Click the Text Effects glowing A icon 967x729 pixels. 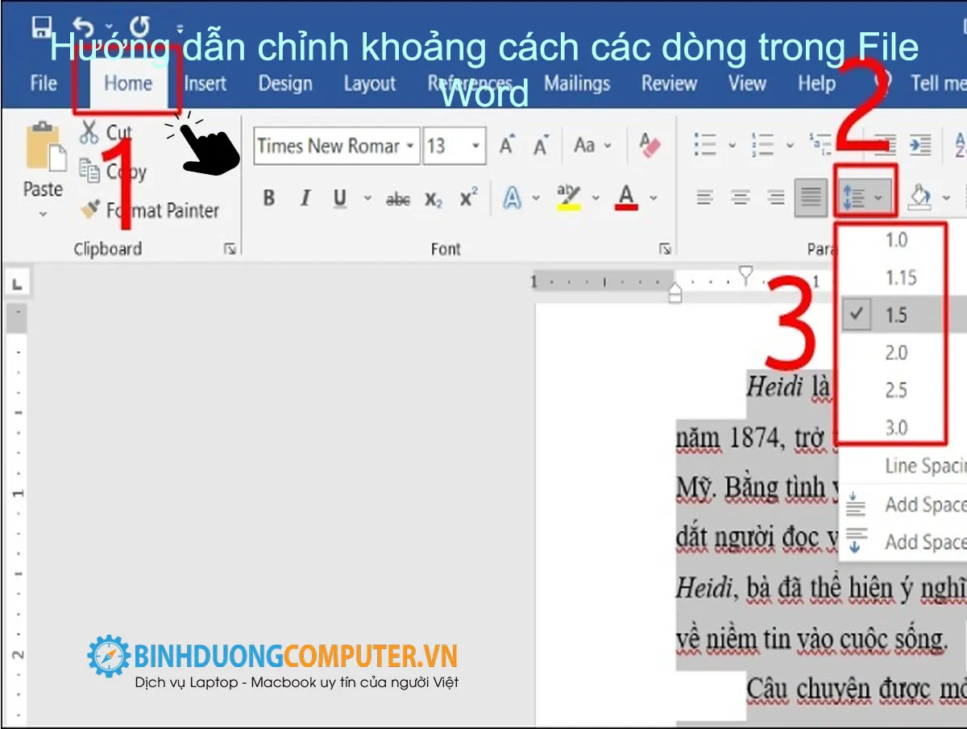coord(512,197)
